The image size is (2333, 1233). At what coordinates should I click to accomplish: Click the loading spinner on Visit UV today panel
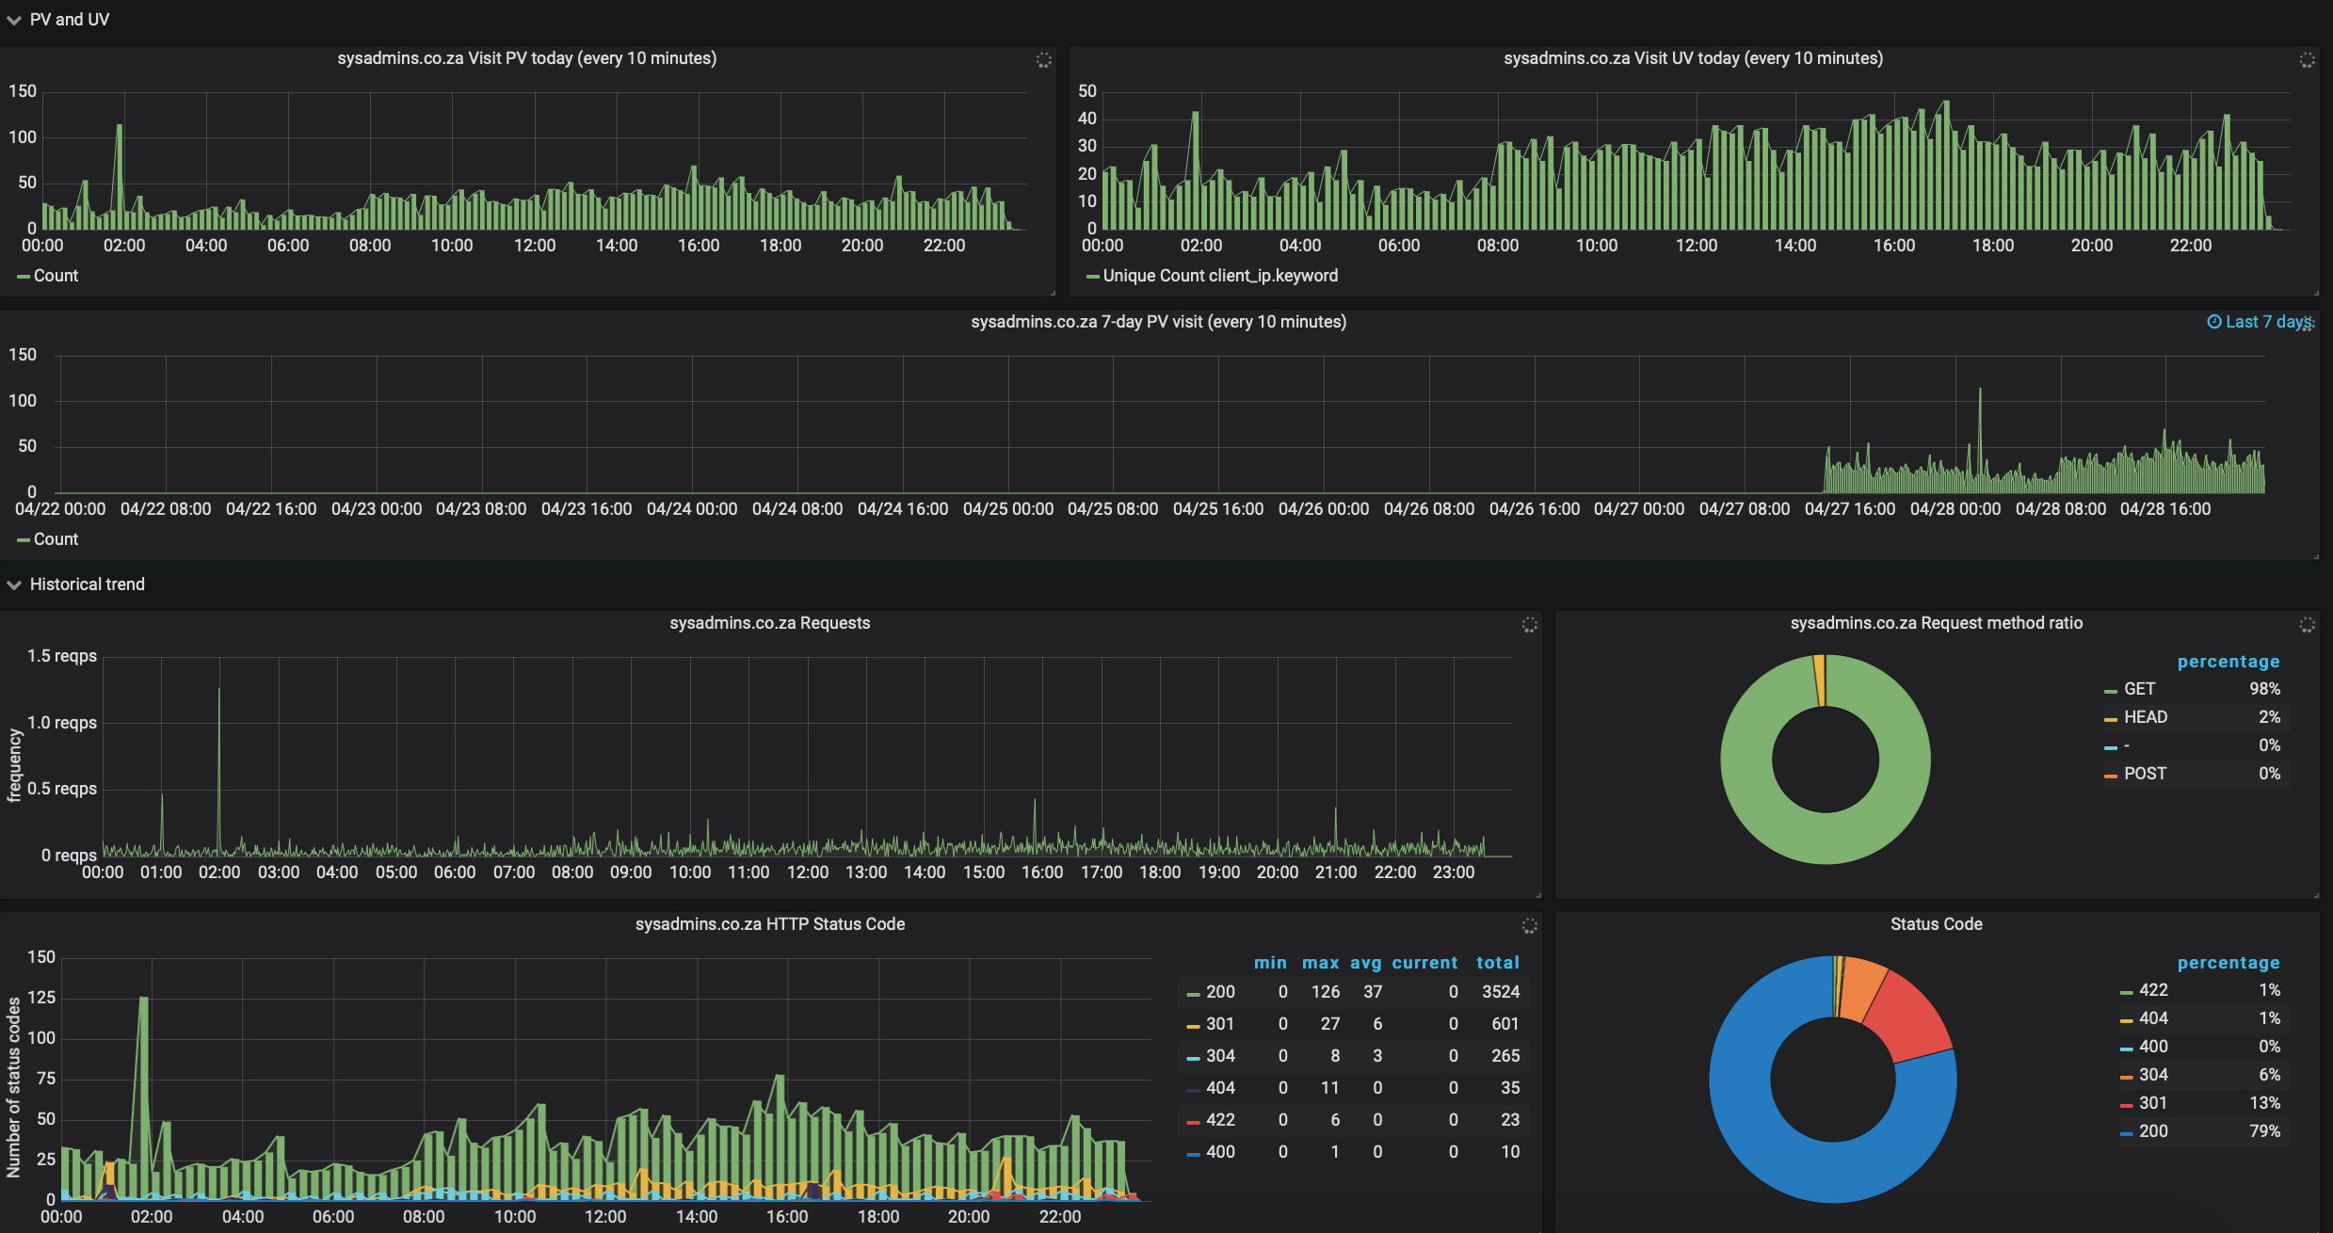click(2309, 59)
